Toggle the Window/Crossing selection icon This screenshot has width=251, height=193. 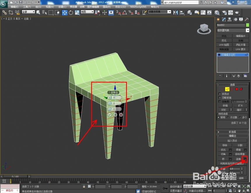tap(57, 12)
